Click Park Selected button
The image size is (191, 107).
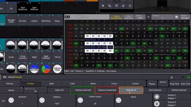tap(155, 90)
